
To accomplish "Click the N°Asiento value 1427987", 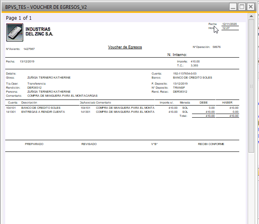I will (29, 49).
